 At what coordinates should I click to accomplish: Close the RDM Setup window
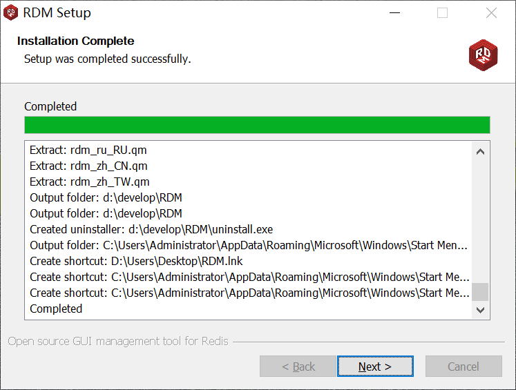(x=491, y=12)
